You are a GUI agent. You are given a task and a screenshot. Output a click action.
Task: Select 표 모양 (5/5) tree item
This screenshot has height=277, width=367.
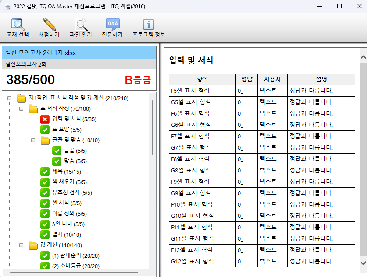click(x=67, y=130)
